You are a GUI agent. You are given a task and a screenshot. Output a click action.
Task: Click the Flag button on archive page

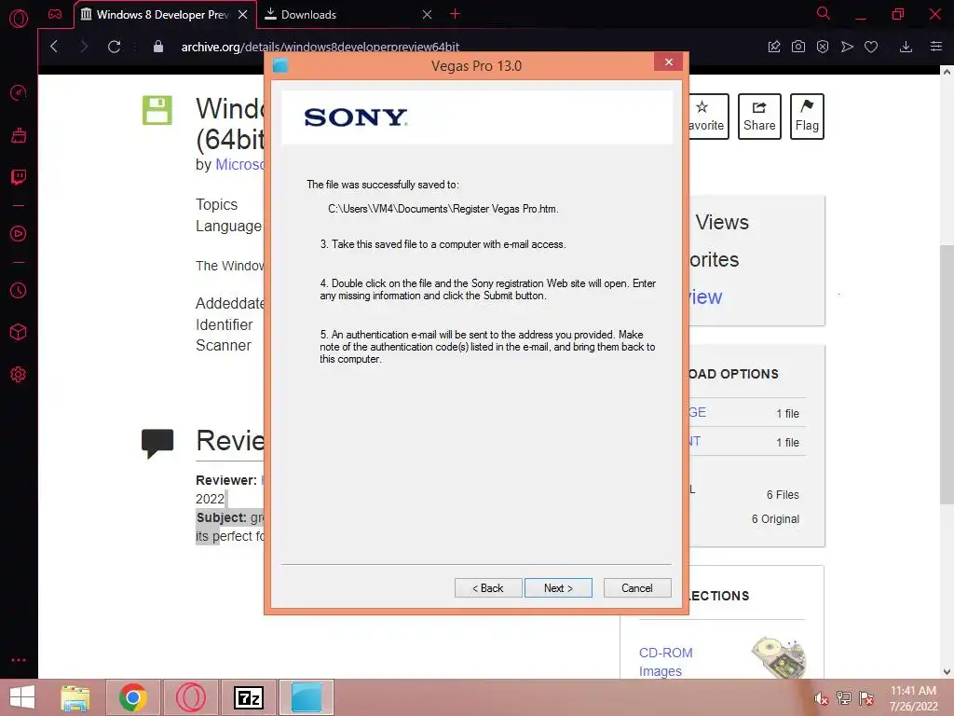[807, 117]
